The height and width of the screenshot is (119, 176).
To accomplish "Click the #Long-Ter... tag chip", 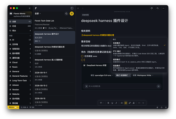I will pyautogui.click(x=53, y=28).
